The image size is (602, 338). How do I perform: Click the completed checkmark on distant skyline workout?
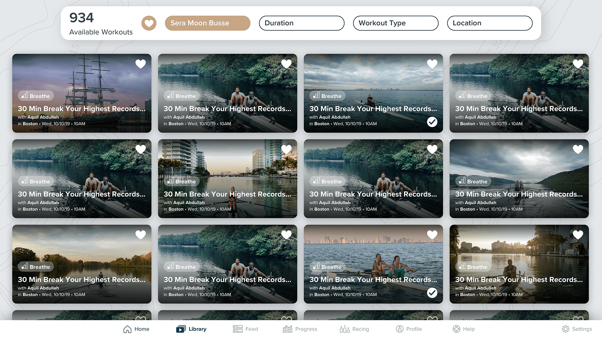point(432,122)
